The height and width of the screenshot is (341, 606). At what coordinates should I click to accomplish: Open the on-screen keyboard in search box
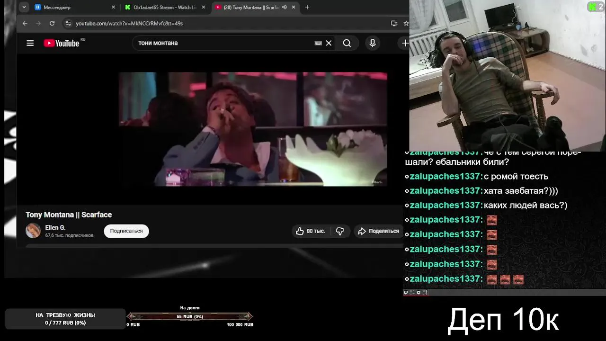point(318,43)
